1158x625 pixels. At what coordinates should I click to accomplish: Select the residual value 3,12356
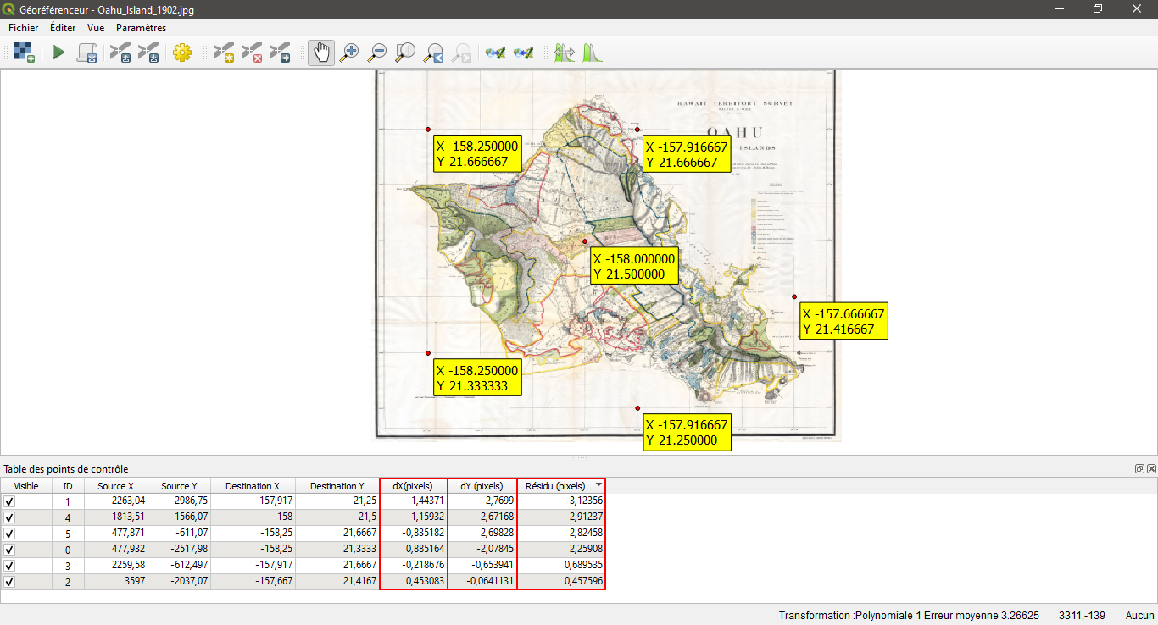point(561,501)
